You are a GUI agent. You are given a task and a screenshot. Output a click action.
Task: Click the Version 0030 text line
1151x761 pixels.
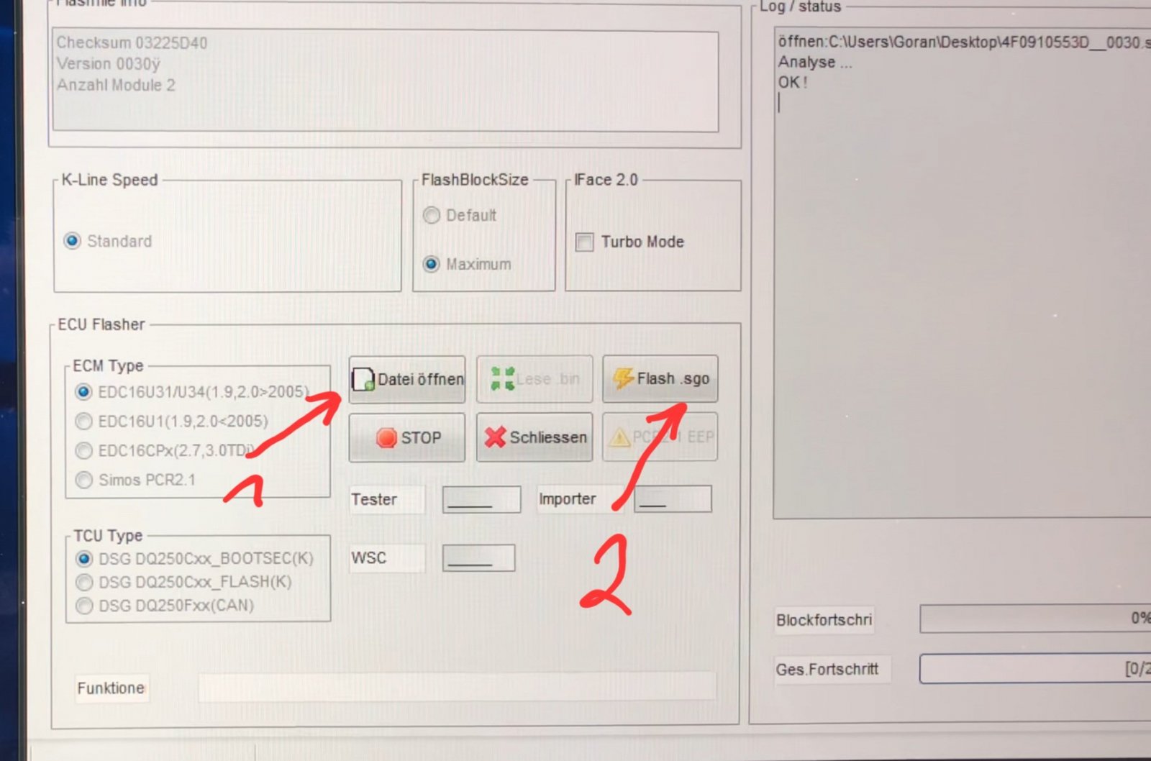(108, 64)
